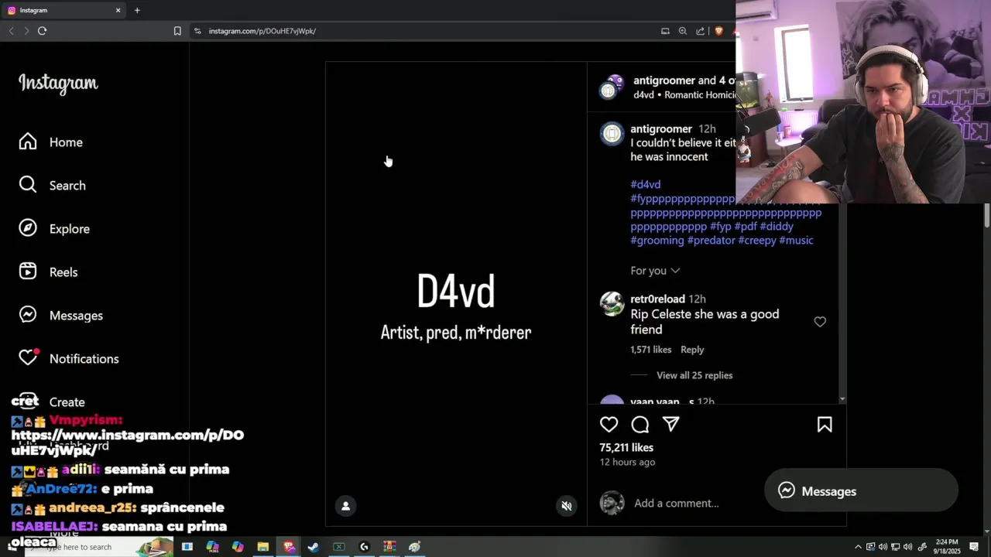Open File Explorer from taskbar
This screenshot has width=991, height=557.
point(263,547)
